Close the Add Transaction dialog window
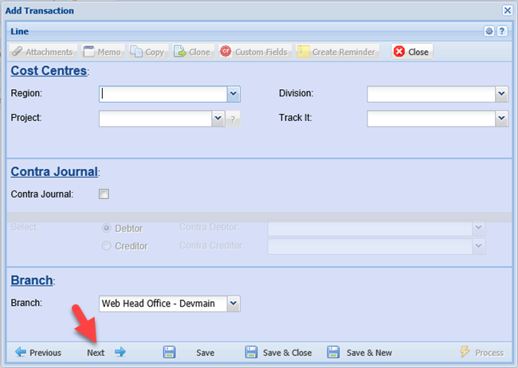The height and width of the screenshot is (368, 518). (x=507, y=10)
